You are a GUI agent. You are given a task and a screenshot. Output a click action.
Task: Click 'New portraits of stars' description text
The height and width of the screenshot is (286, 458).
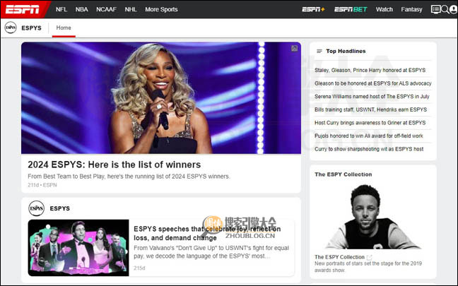click(x=368, y=267)
